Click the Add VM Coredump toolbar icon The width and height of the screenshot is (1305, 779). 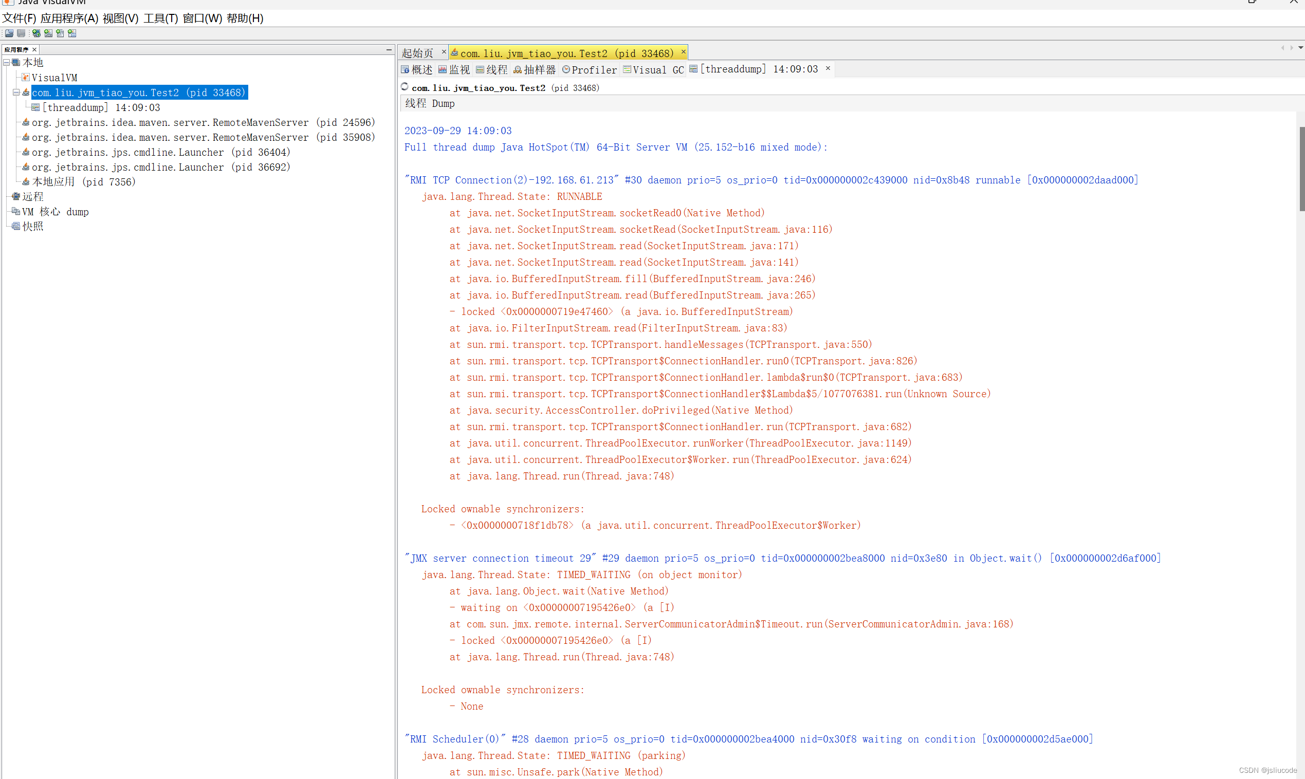[x=60, y=33]
